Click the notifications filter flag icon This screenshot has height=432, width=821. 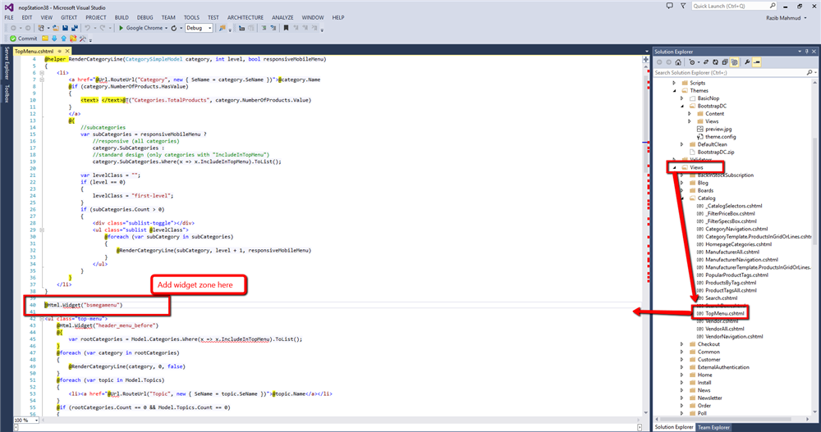click(x=683, y=6)
